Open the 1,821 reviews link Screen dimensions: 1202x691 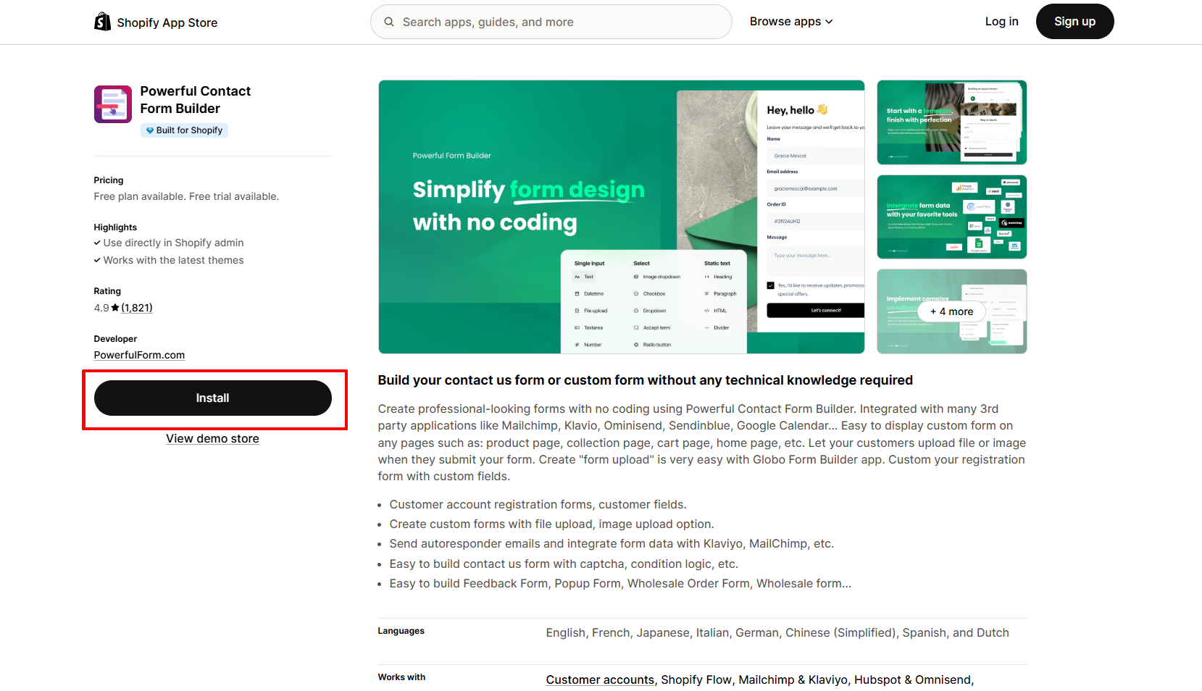[x=137, y=308]
